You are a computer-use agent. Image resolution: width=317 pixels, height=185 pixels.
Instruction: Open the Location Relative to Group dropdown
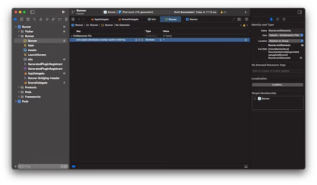(x=286, y=41)
